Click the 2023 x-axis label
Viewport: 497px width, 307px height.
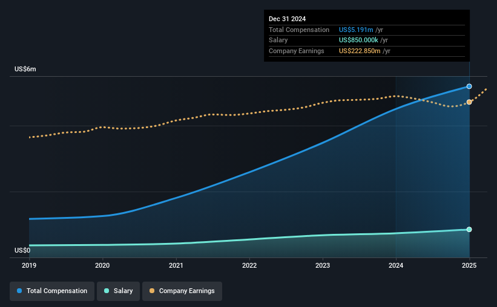tap(323, 265)
